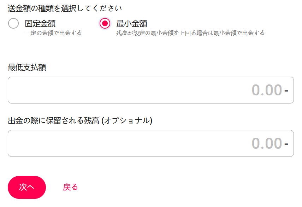Focus the 最低支払額 amount input field
This screenshot has width=302, height=207.
[151, 90]
